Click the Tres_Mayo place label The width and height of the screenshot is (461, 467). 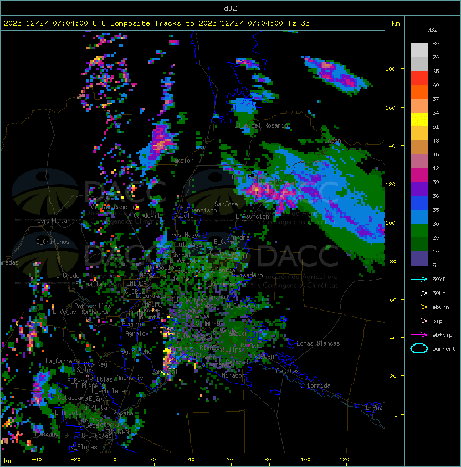[x=183, y=235]
